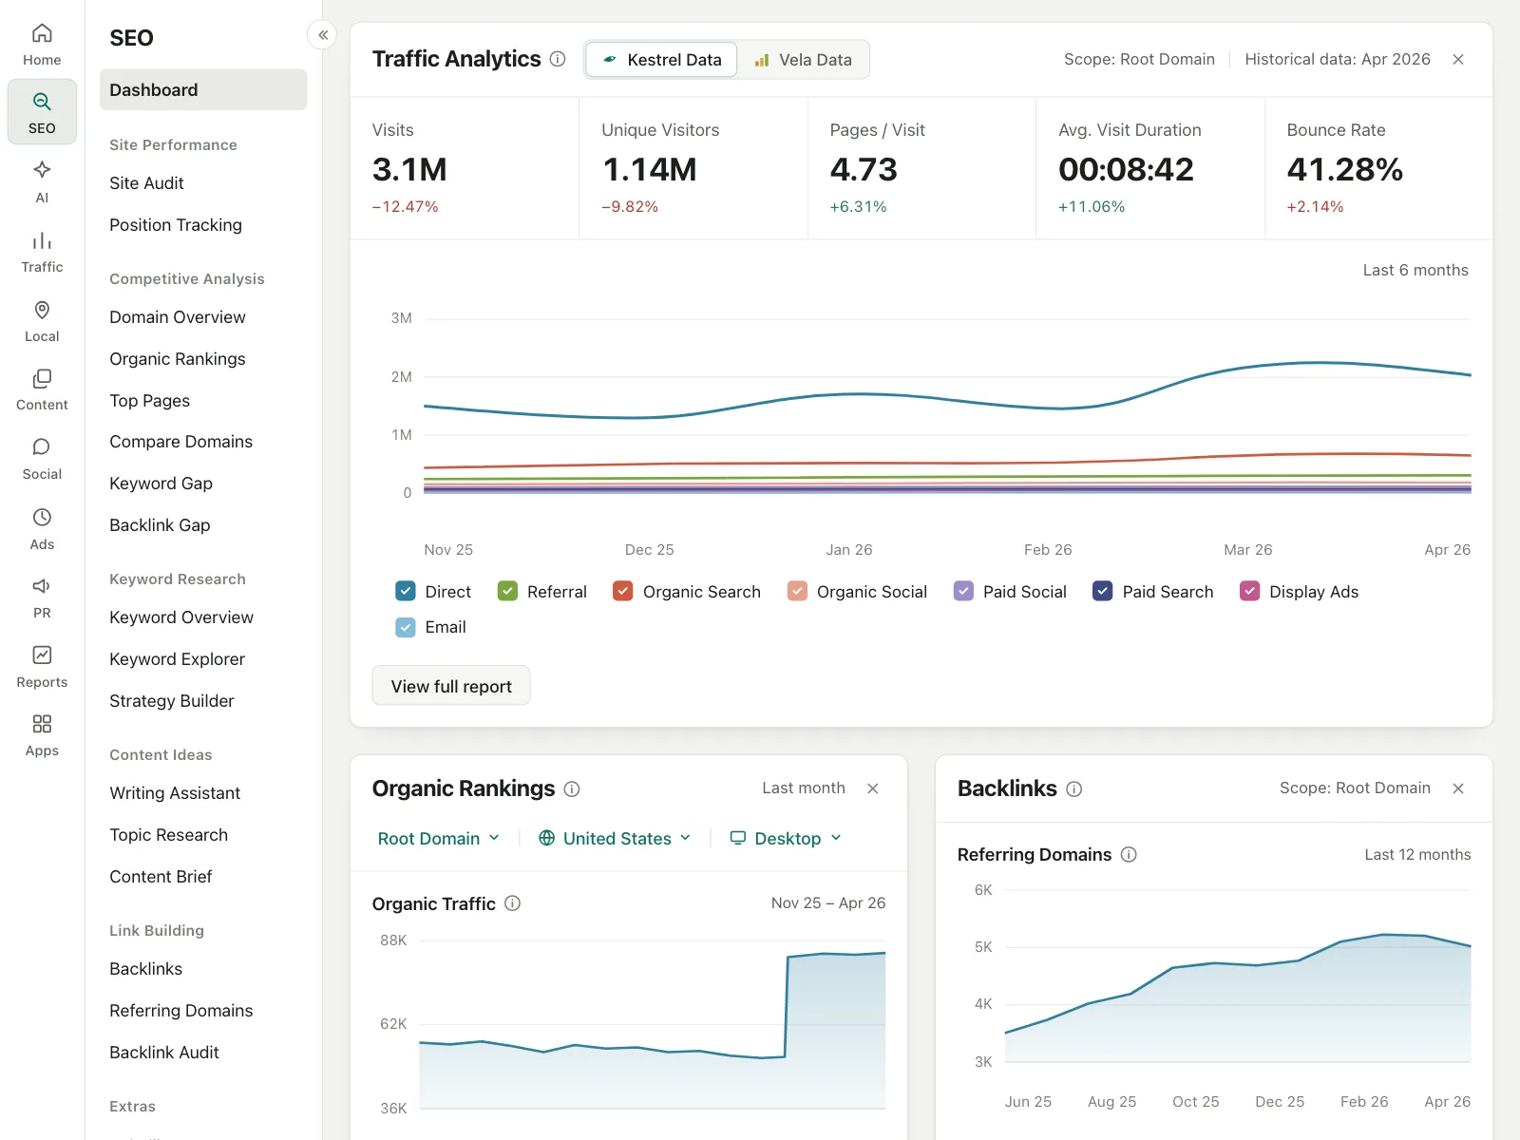Viewport: 1520px width, 1140px height.
Task: Expand the United States country dropdown
Action: click(615, 838)
